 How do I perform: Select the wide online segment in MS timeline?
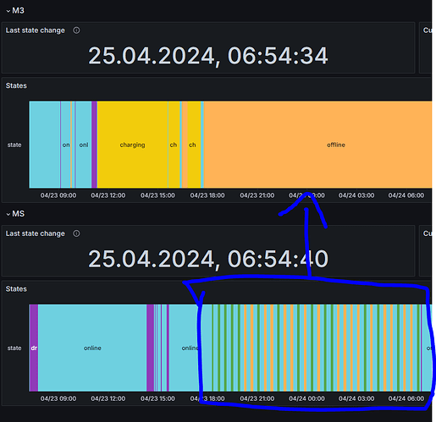point(92,348)
